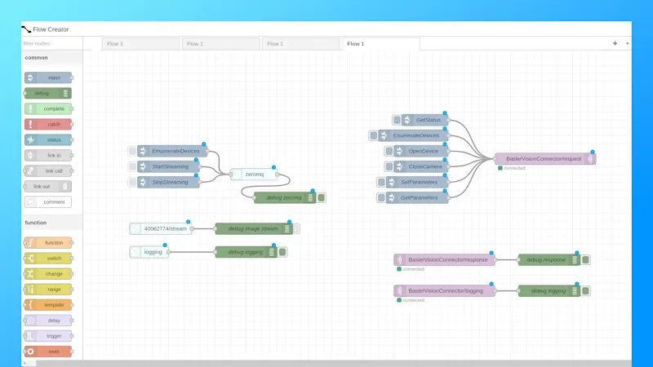Open the flow tabs list dropdown arrow
The height and width of the screenshot is (367, 653).
coord(627,44)
